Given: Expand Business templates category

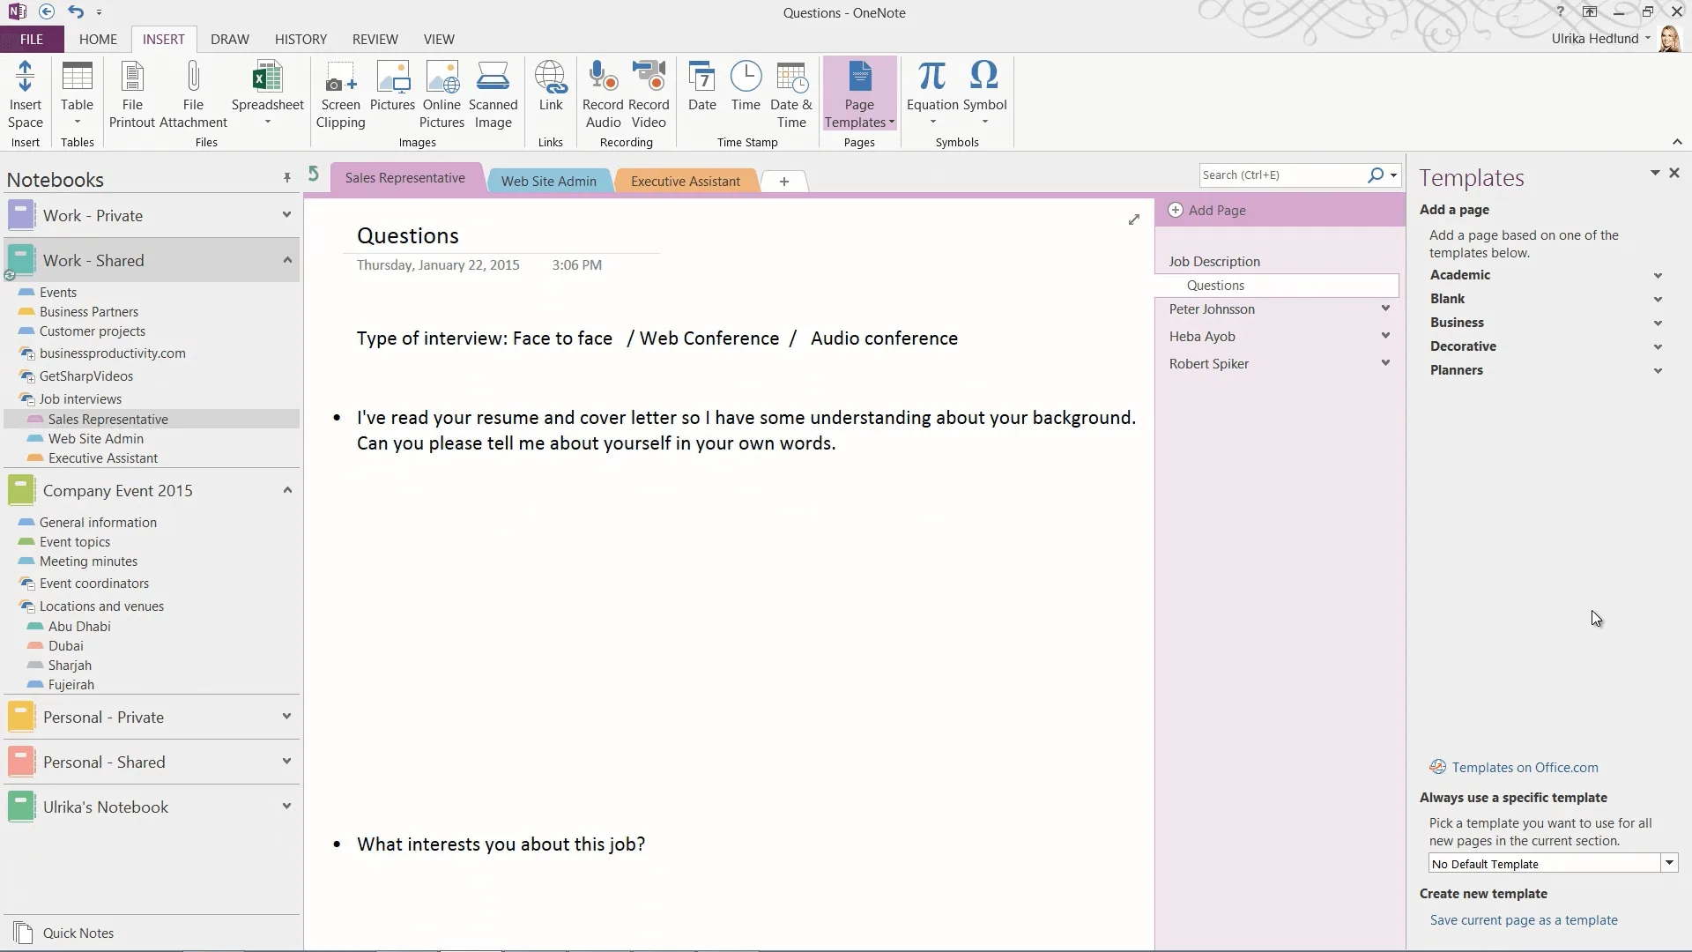Looking at the screenshot, I should (1658, 324).
